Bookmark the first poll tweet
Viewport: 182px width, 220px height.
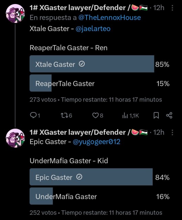pyautogui.click(x=156, y=115)
